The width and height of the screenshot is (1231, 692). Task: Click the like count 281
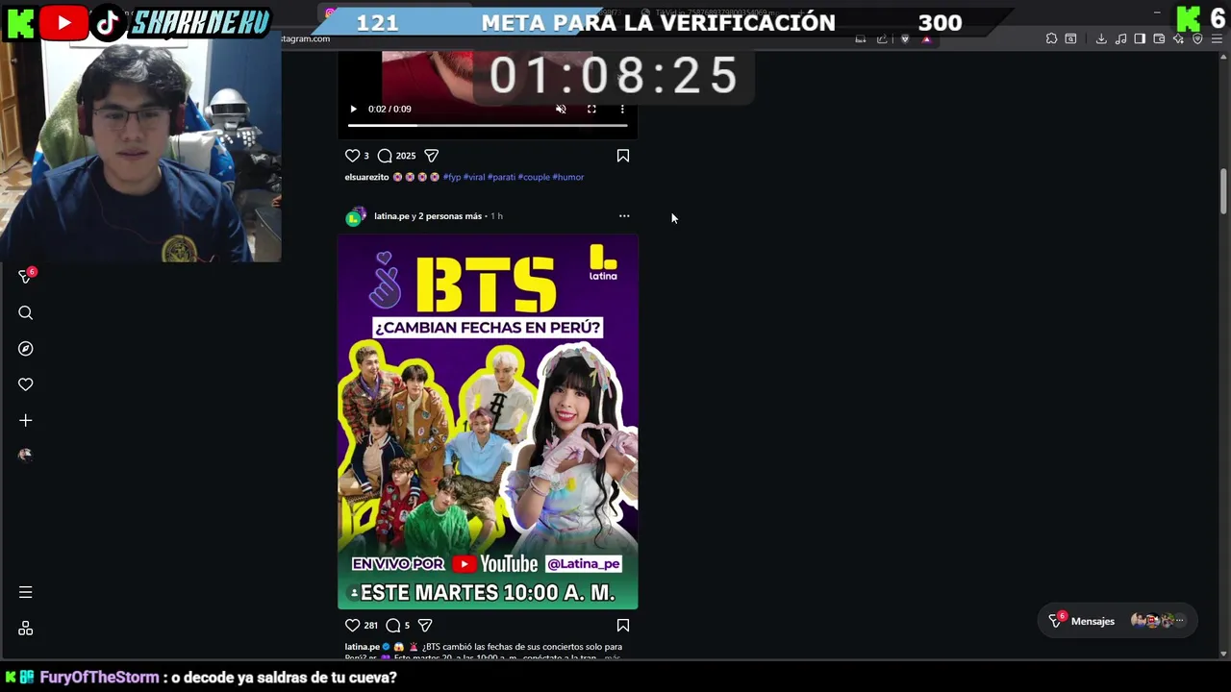370,626
